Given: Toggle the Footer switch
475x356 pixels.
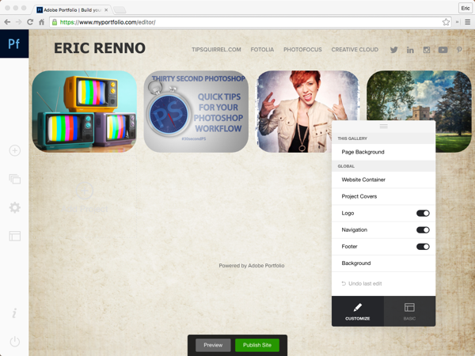Looking at the screenshot, I should (x=423, y=246).
